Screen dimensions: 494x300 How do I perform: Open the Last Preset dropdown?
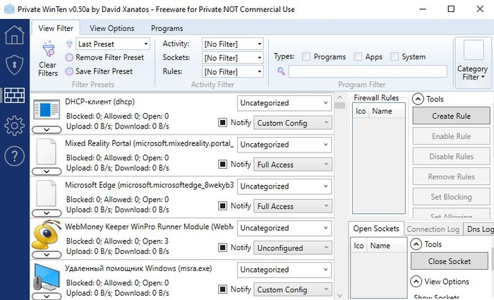coord(112,44)
